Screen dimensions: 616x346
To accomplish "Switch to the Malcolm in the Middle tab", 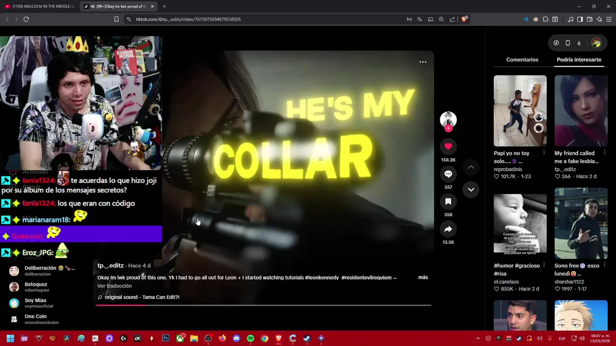I will (x=39, y=6).
